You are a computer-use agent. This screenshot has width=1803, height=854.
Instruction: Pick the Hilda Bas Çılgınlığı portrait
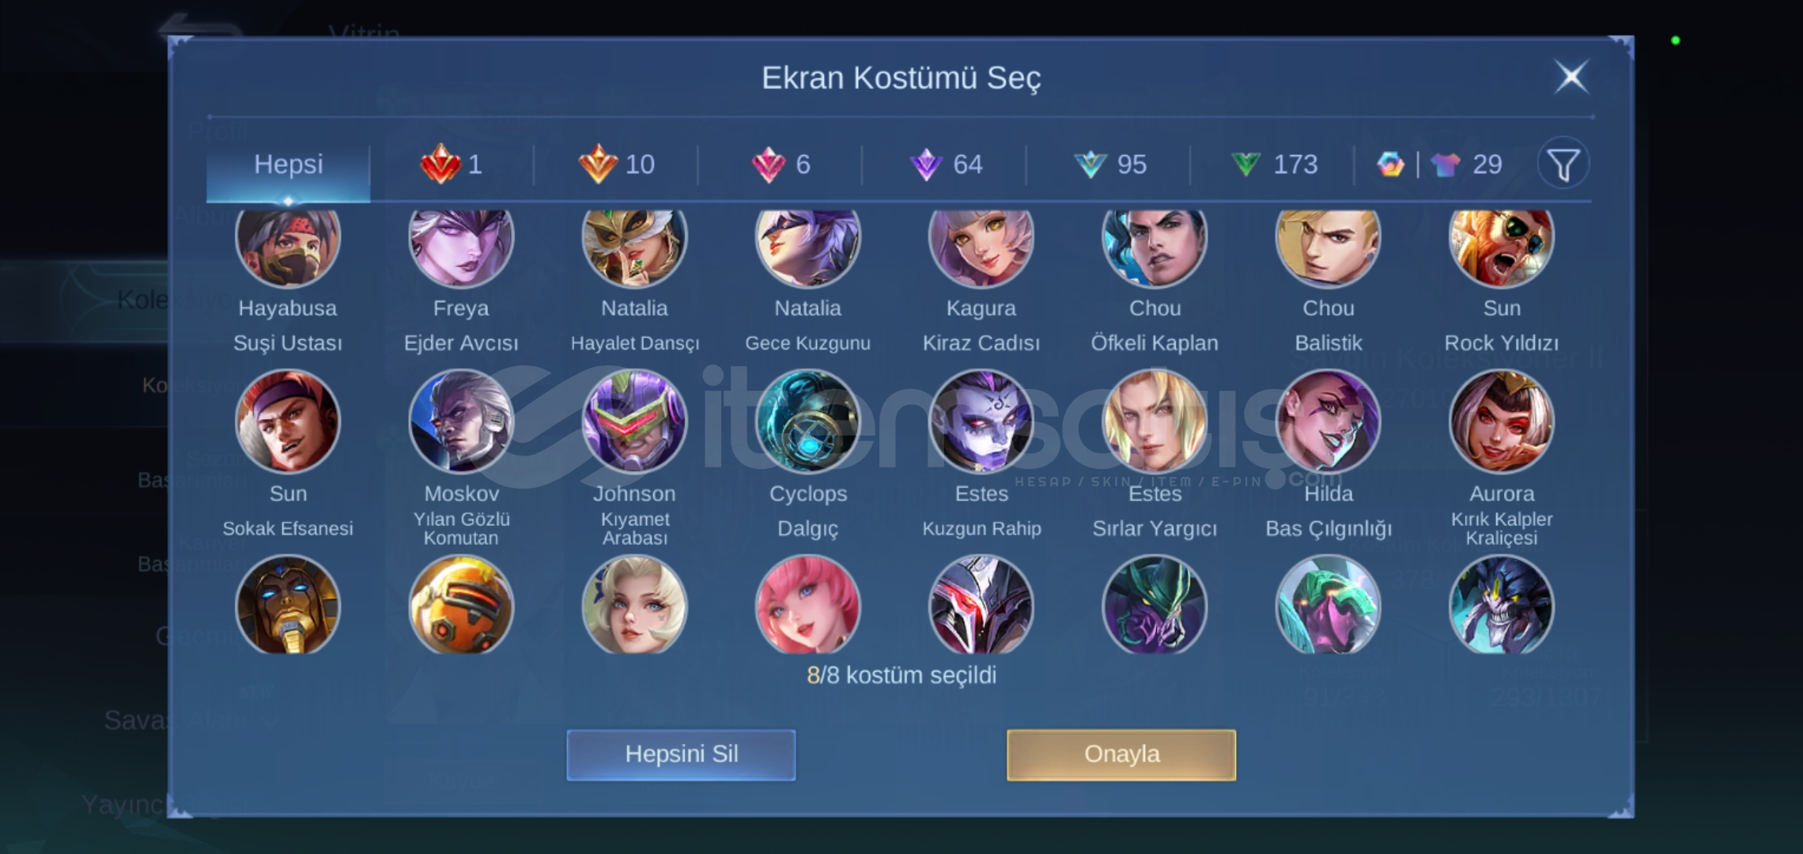pyautogui.click(x=1329, y=421)
